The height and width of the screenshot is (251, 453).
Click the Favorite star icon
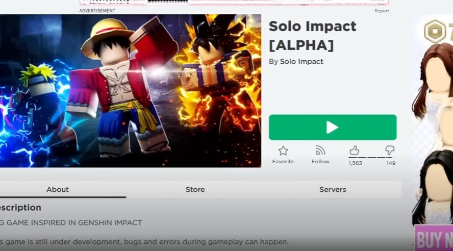(x=283, y=151)
